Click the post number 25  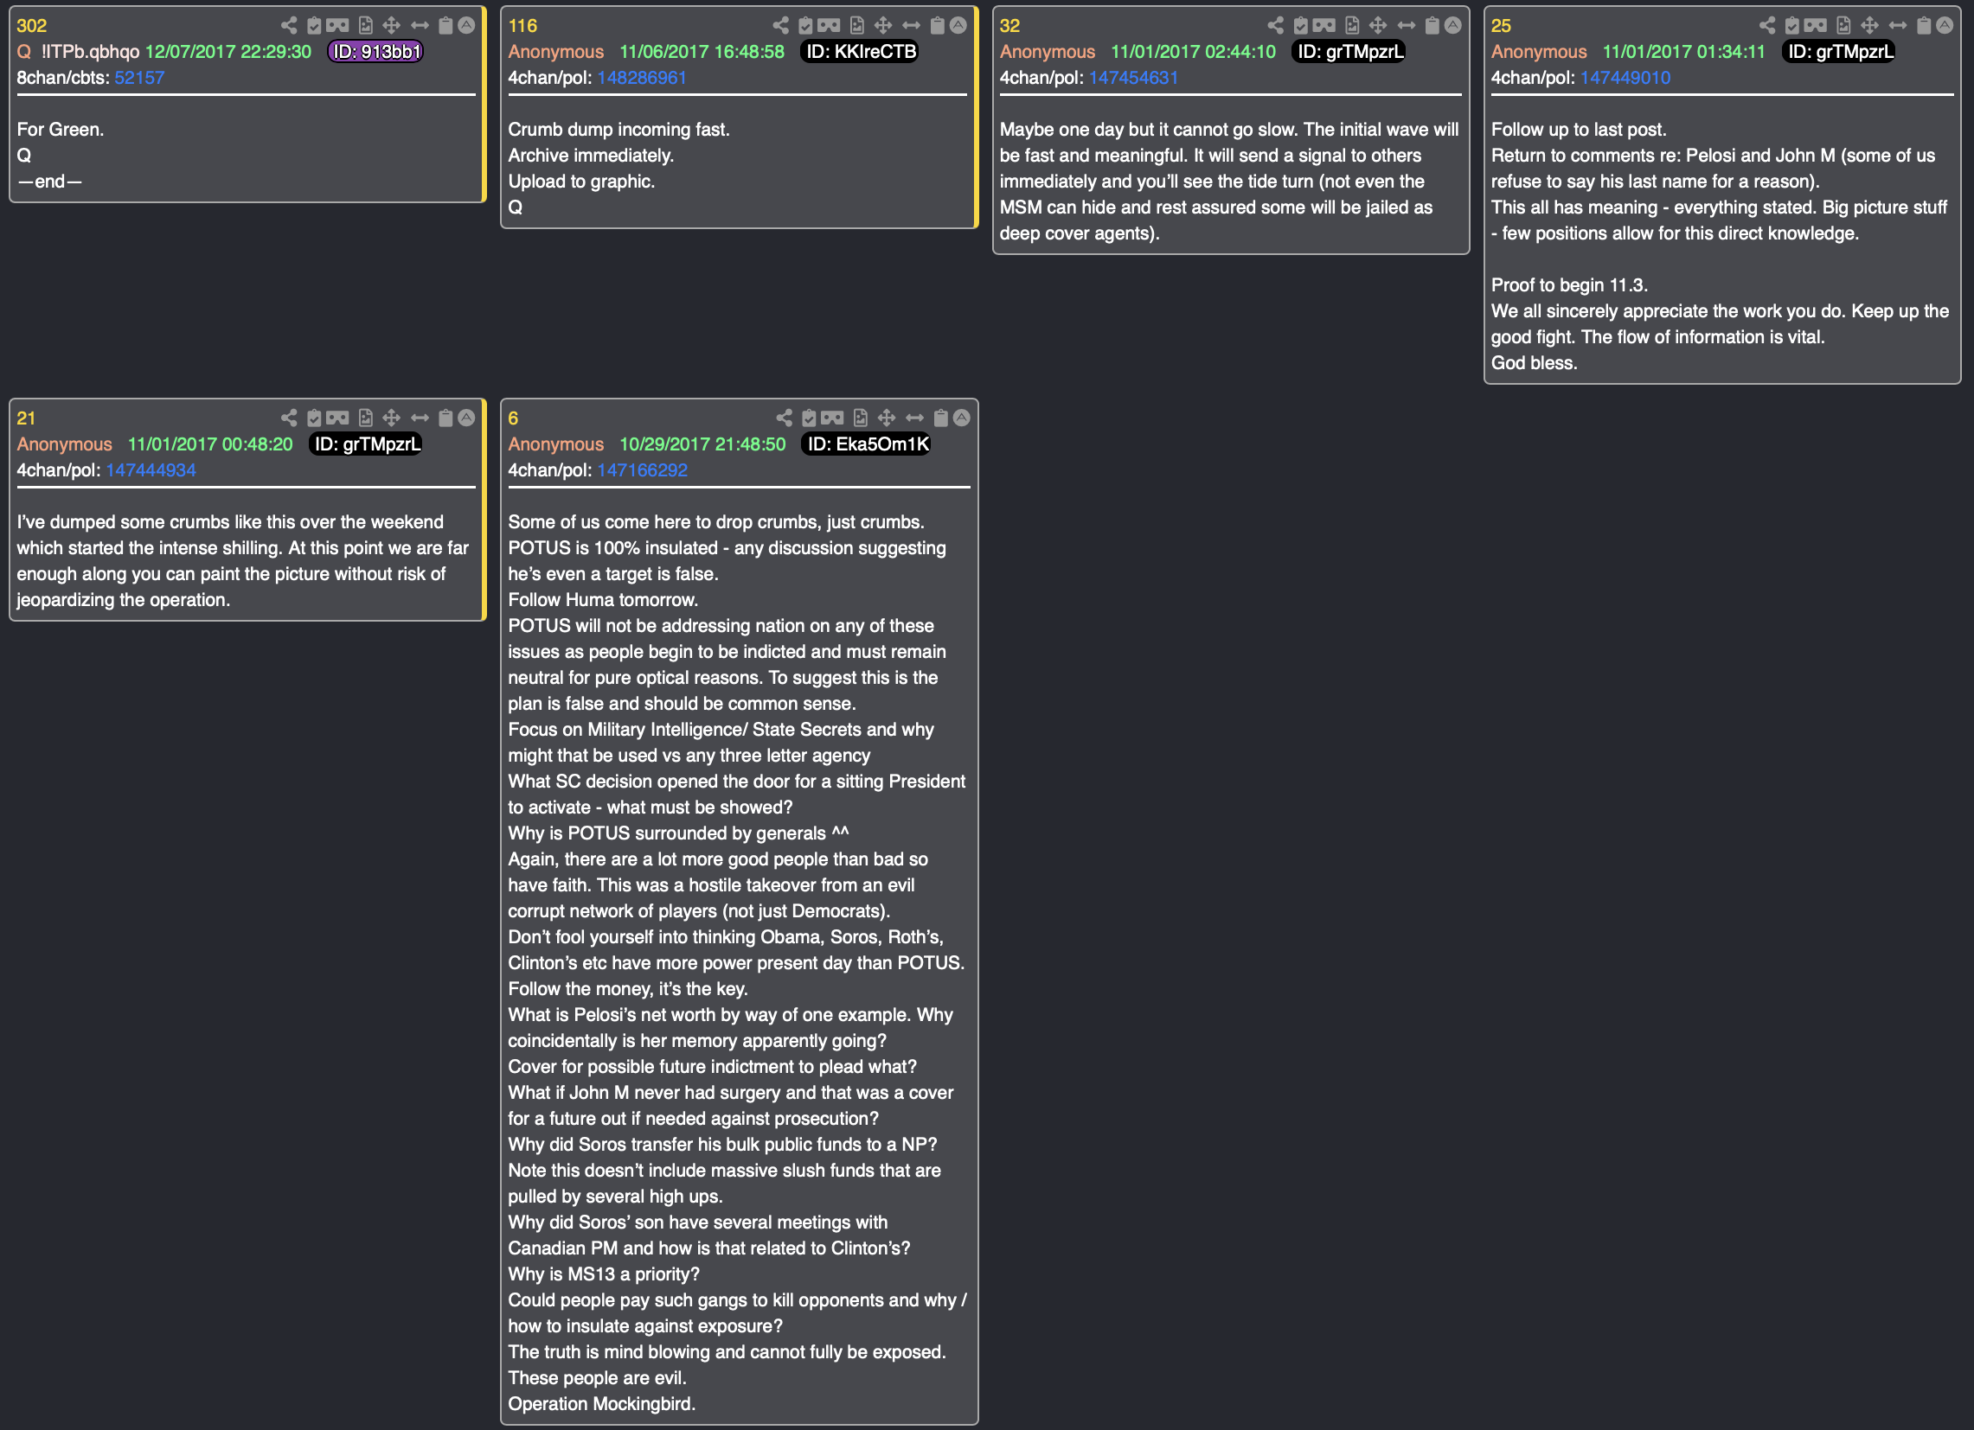(1502, 25)
